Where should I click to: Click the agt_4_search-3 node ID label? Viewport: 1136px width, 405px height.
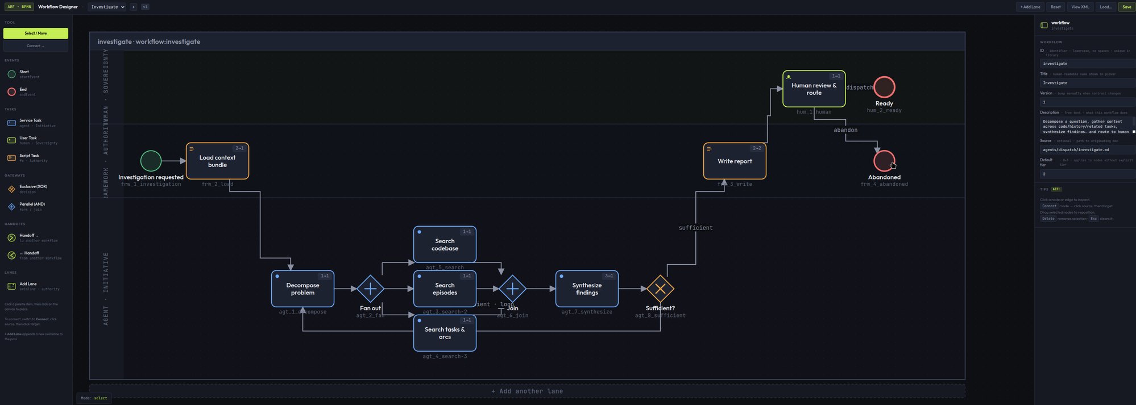(445, 356)
